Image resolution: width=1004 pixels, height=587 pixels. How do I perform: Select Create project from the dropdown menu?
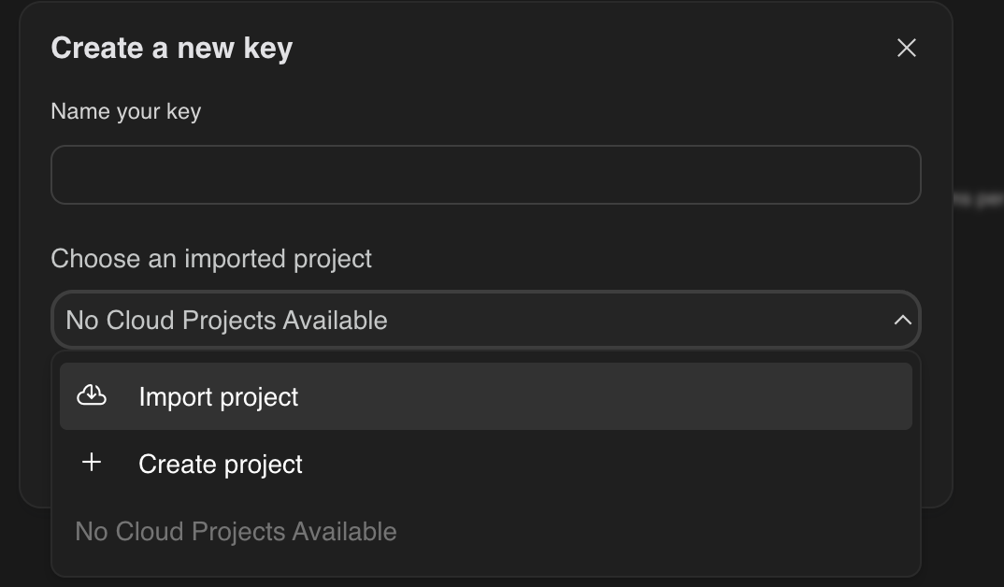pos(221,463)
